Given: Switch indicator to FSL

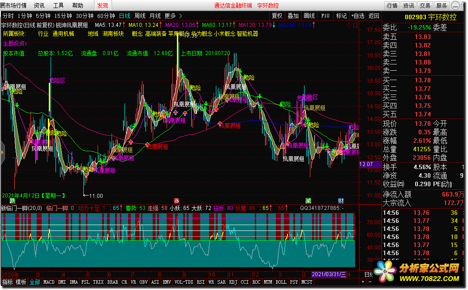Looking at the screenshot, I should (86, 282).
